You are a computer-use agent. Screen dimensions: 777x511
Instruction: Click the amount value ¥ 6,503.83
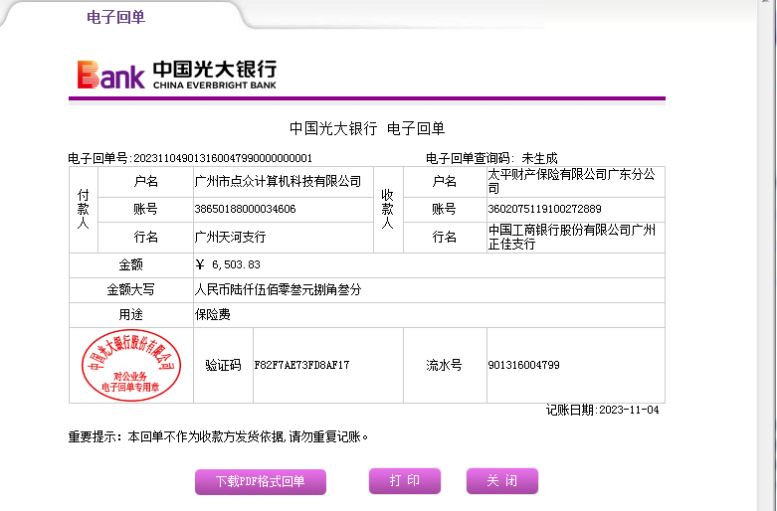point(229,264)
